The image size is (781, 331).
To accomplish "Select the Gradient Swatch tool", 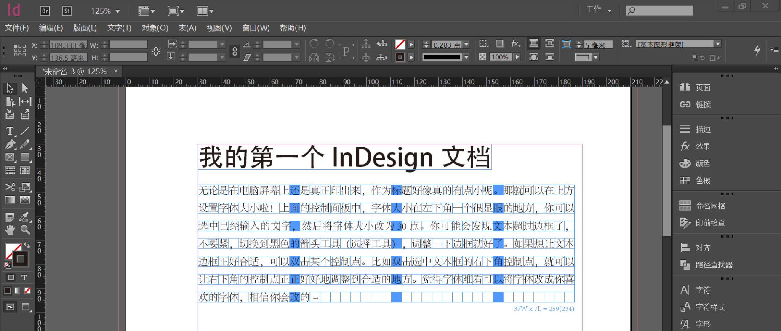I will coord(10,200).
